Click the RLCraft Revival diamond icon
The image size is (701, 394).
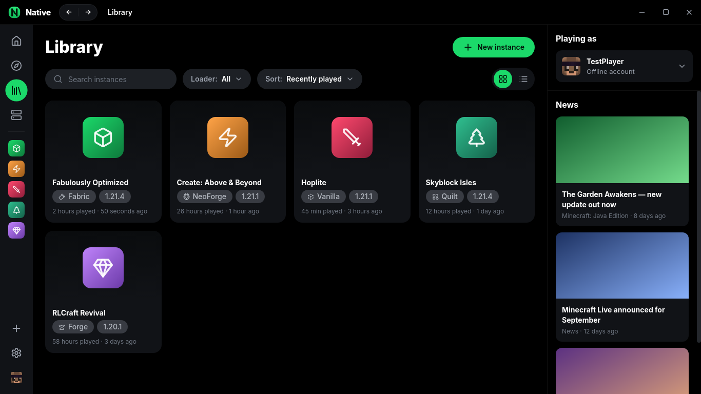coord(103,268)
